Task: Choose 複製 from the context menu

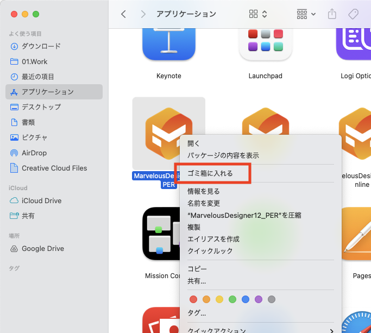Action: pos(261,227)
